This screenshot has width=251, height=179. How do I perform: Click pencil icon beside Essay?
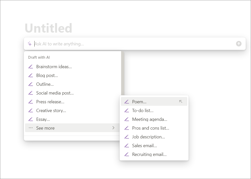click(31, 119)
